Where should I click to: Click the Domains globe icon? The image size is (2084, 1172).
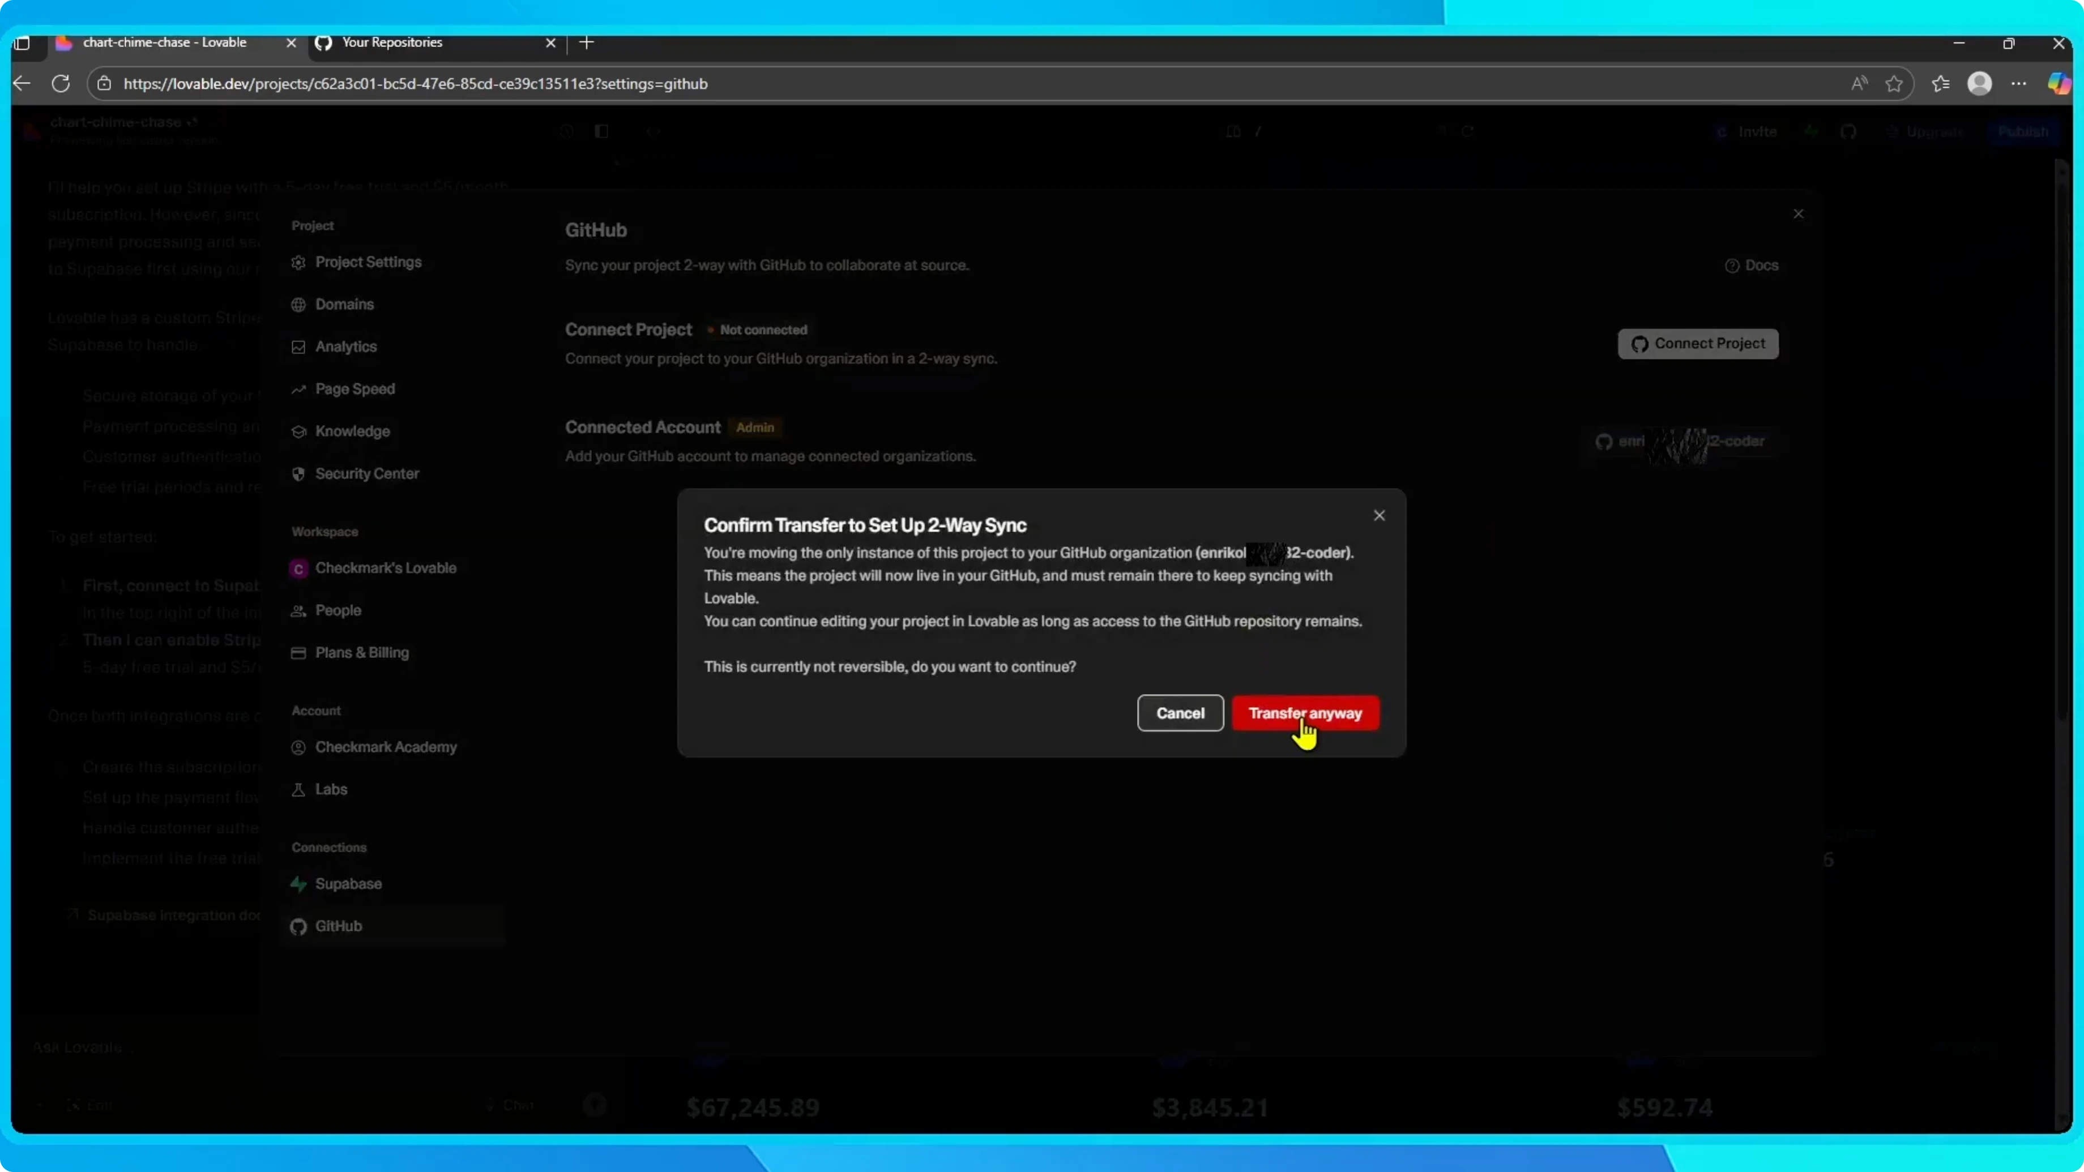coord(298,305)
